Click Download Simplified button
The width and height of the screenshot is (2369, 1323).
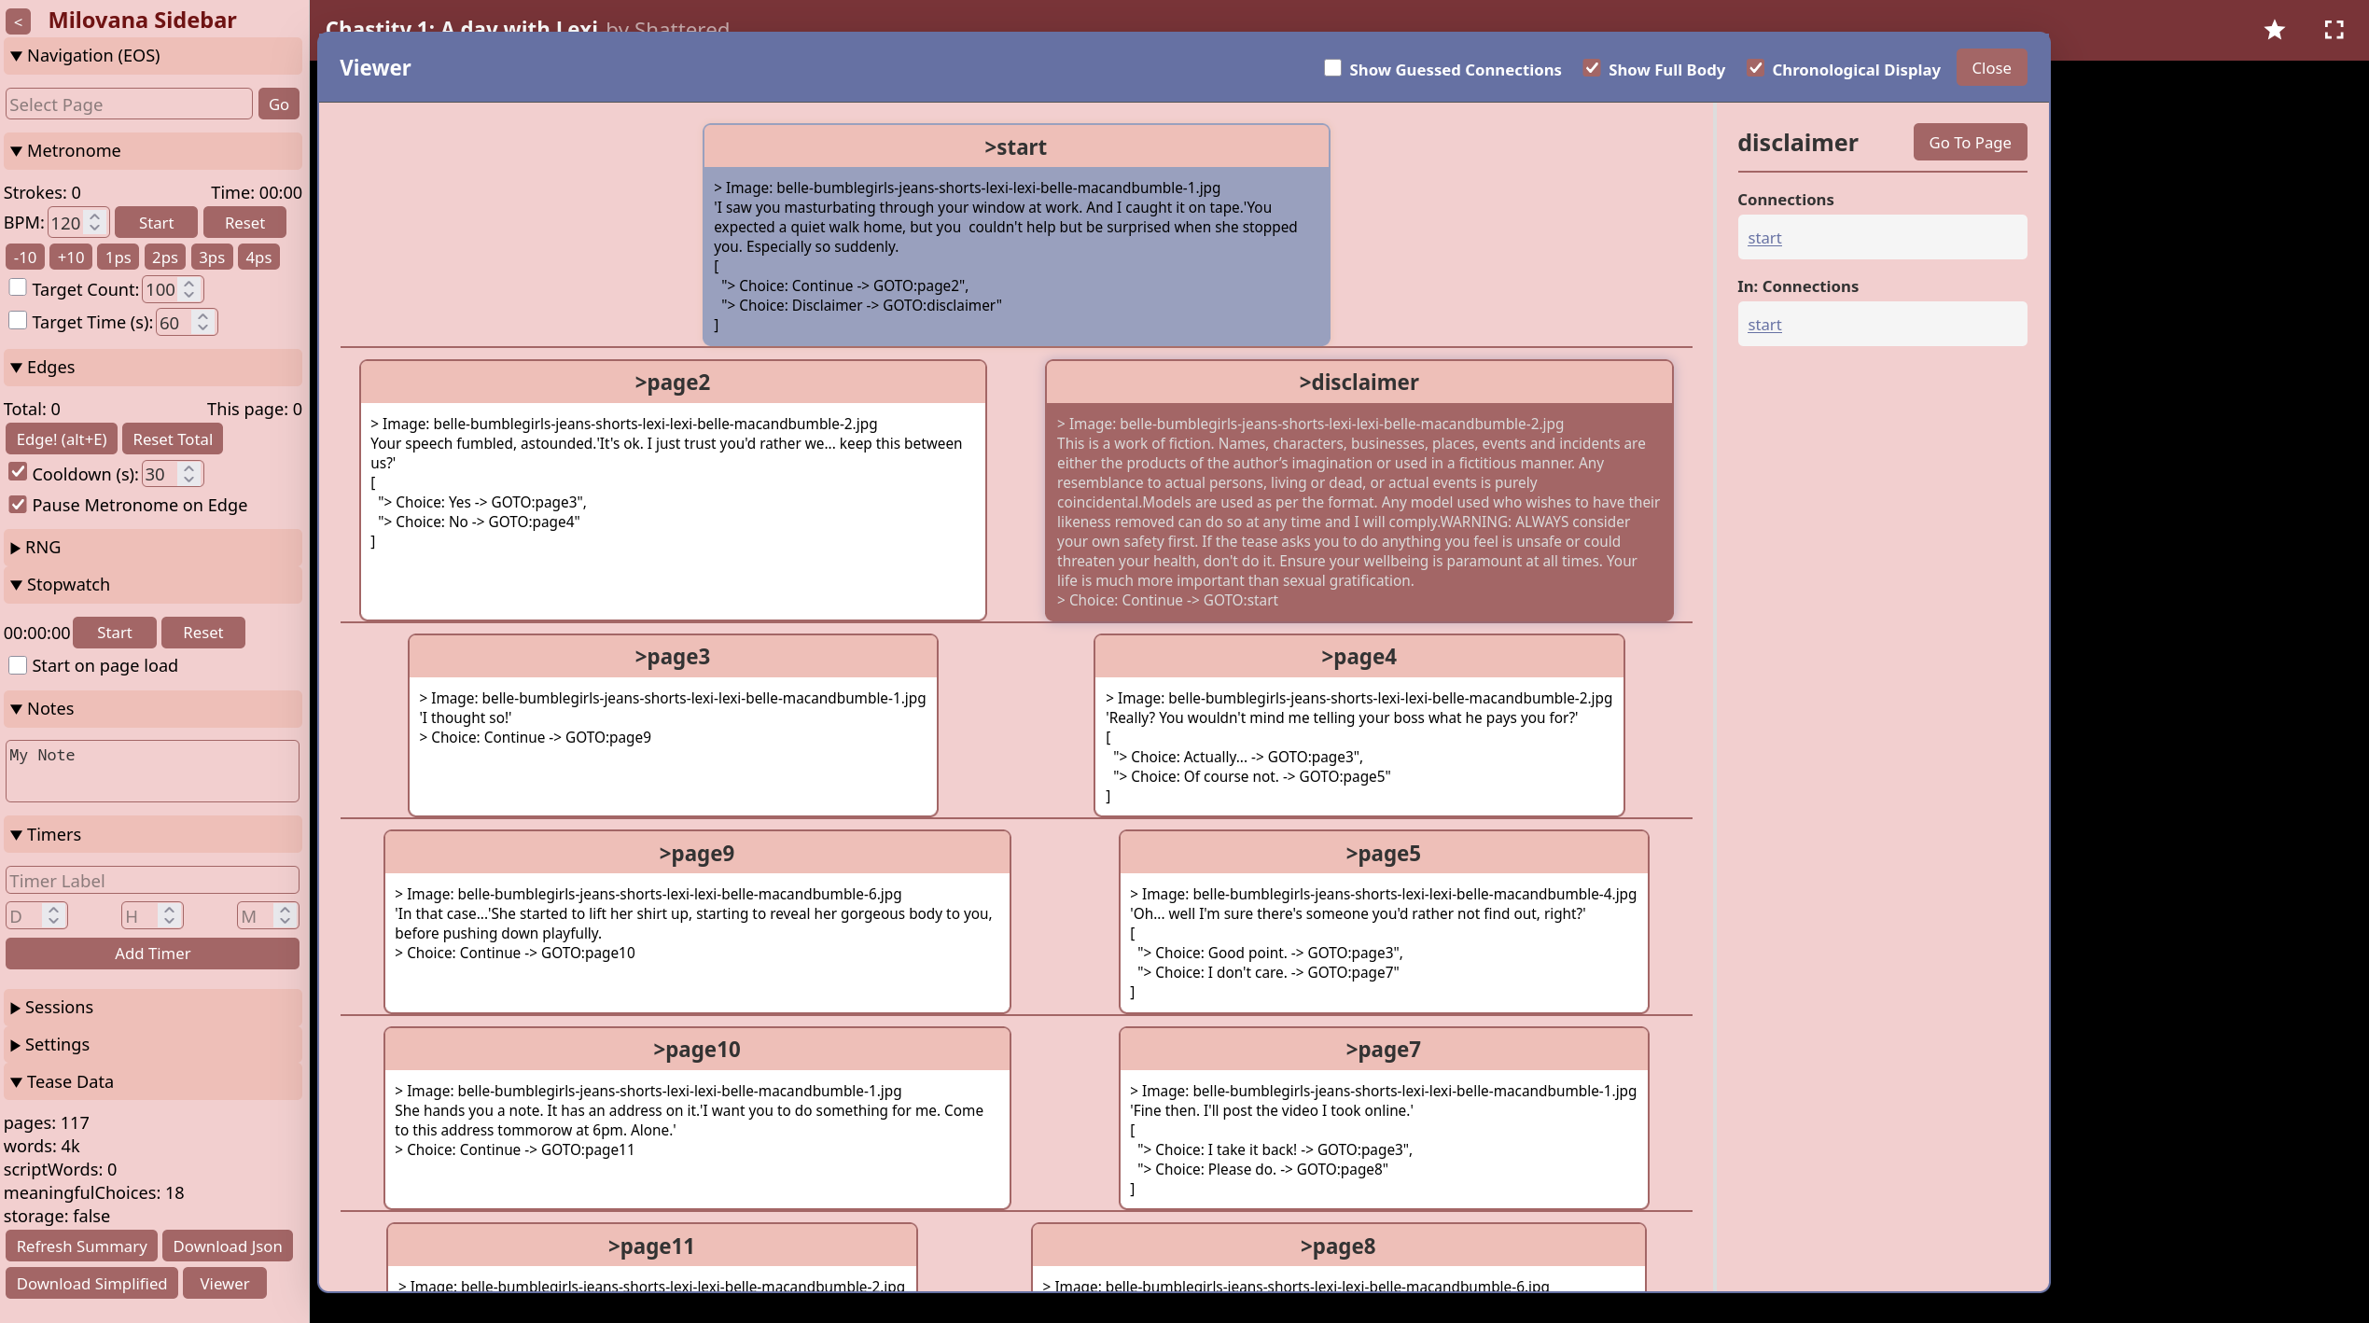point(91,1284)
